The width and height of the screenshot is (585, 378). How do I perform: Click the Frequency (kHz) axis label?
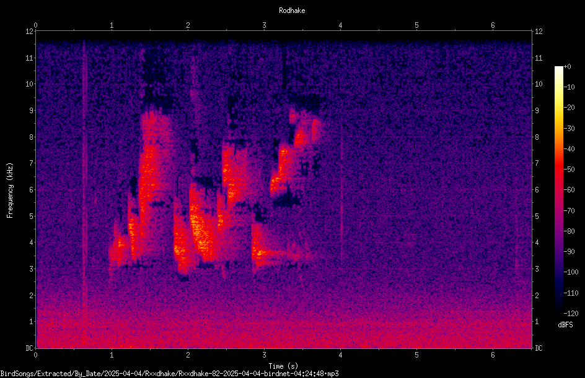coord(10,191)
